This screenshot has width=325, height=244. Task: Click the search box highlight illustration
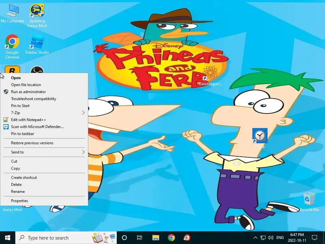pyautogui.click(x=104, y=238)
